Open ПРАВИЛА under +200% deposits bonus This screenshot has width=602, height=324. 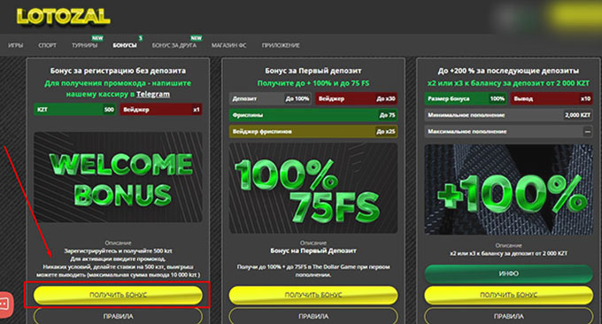(508, 316)
